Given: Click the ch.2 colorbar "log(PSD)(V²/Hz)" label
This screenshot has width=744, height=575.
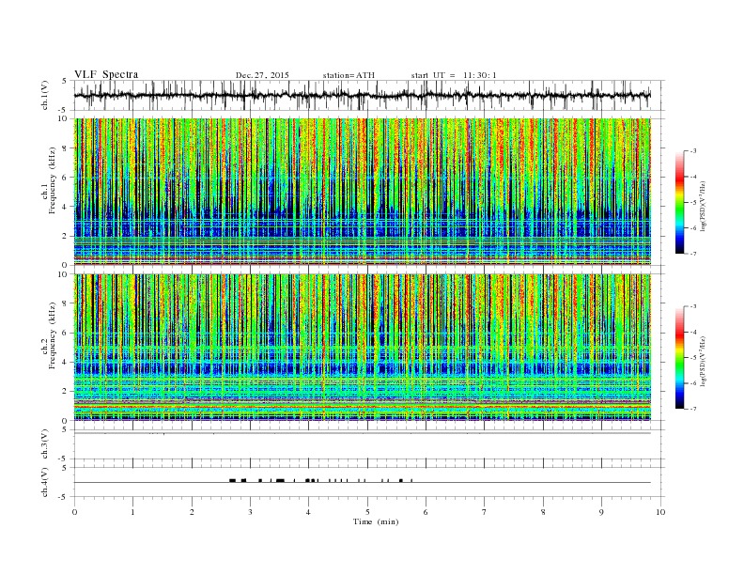Looking at the screenshot, I should click(704, 361).
